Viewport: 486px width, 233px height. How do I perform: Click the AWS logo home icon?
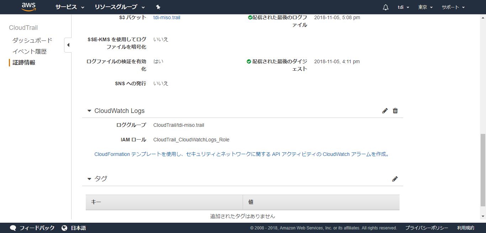point(28,7)
